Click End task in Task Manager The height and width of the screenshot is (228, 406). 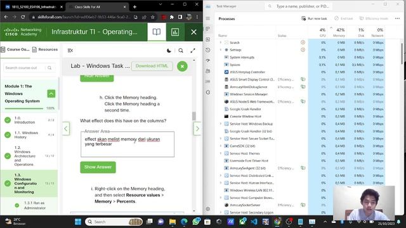[344, 18]
